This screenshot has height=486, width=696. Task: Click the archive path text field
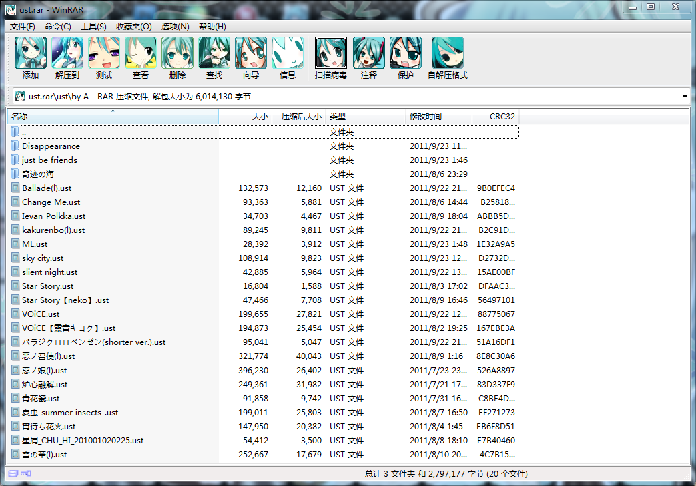click(x=350, y=96)
